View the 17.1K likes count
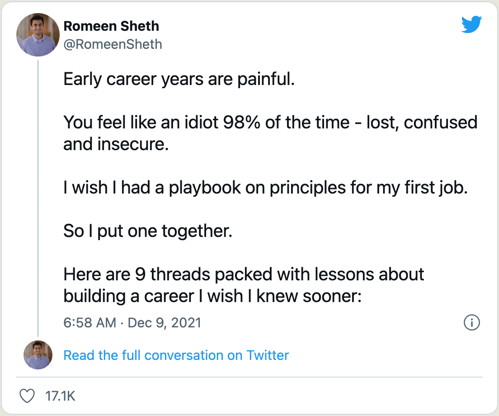This screenshot has height=416, width=499. [61, 397]
